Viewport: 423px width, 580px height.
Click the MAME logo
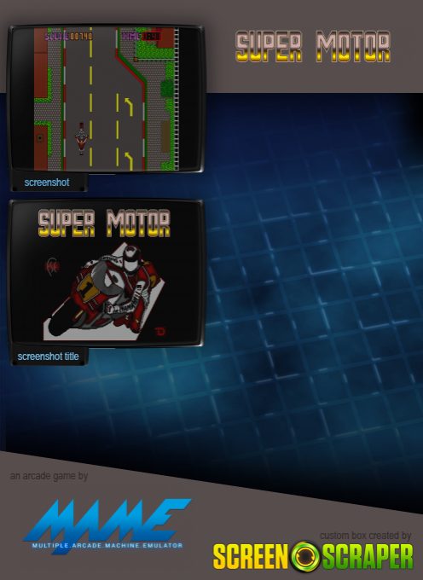tap(107, 525)
